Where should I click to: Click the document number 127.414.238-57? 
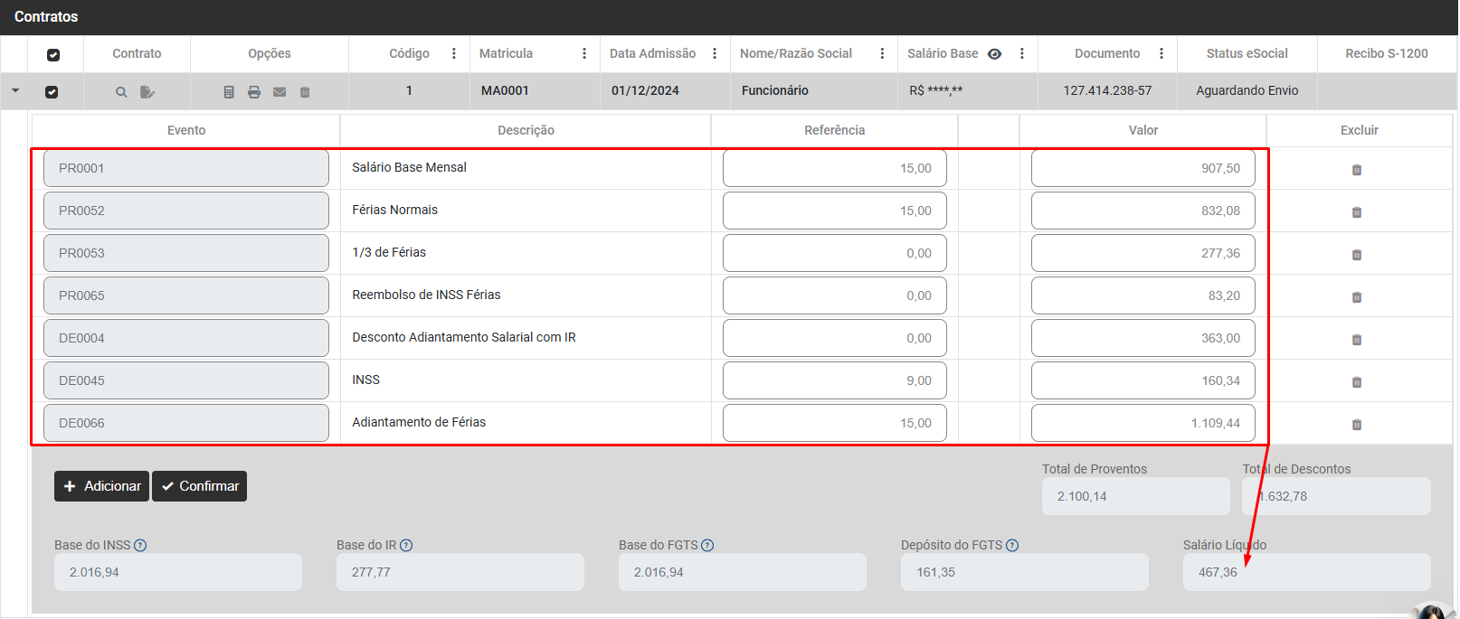[x=1107, y=90]
